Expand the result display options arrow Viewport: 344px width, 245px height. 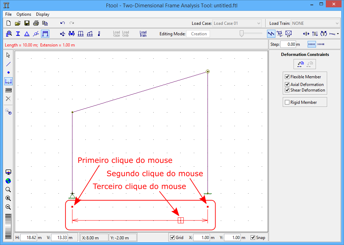point(338,34)
